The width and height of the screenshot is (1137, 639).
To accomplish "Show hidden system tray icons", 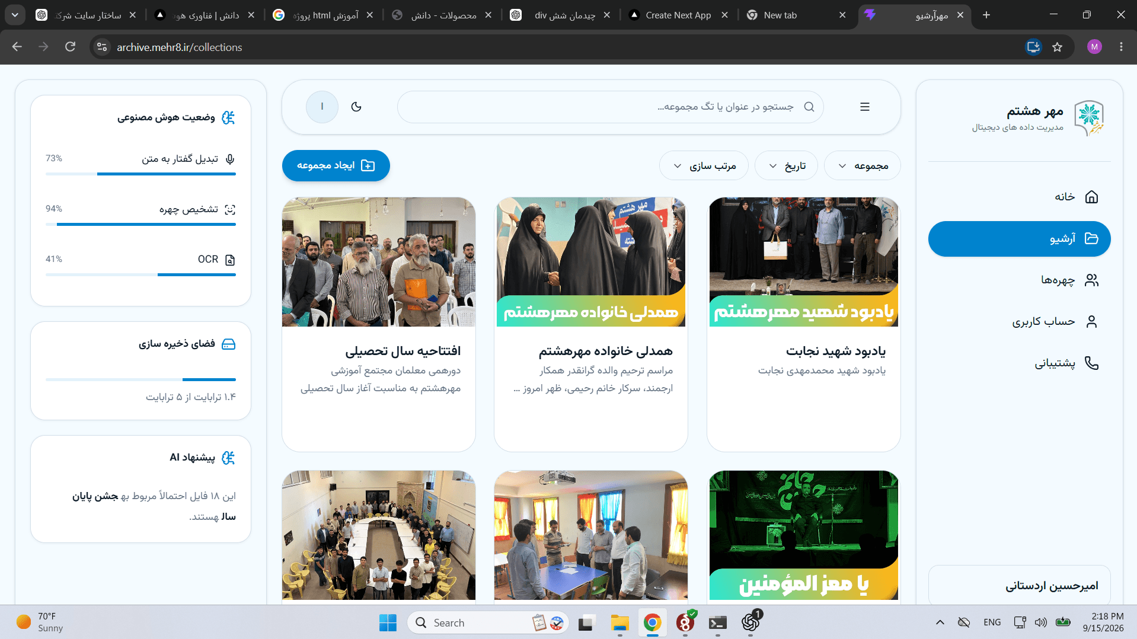I will 940,622.
